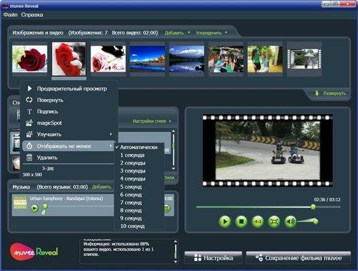The height and width of the screenshot is (271, 358).
Task: Open the Справка menu
Action: pos(32,15)
